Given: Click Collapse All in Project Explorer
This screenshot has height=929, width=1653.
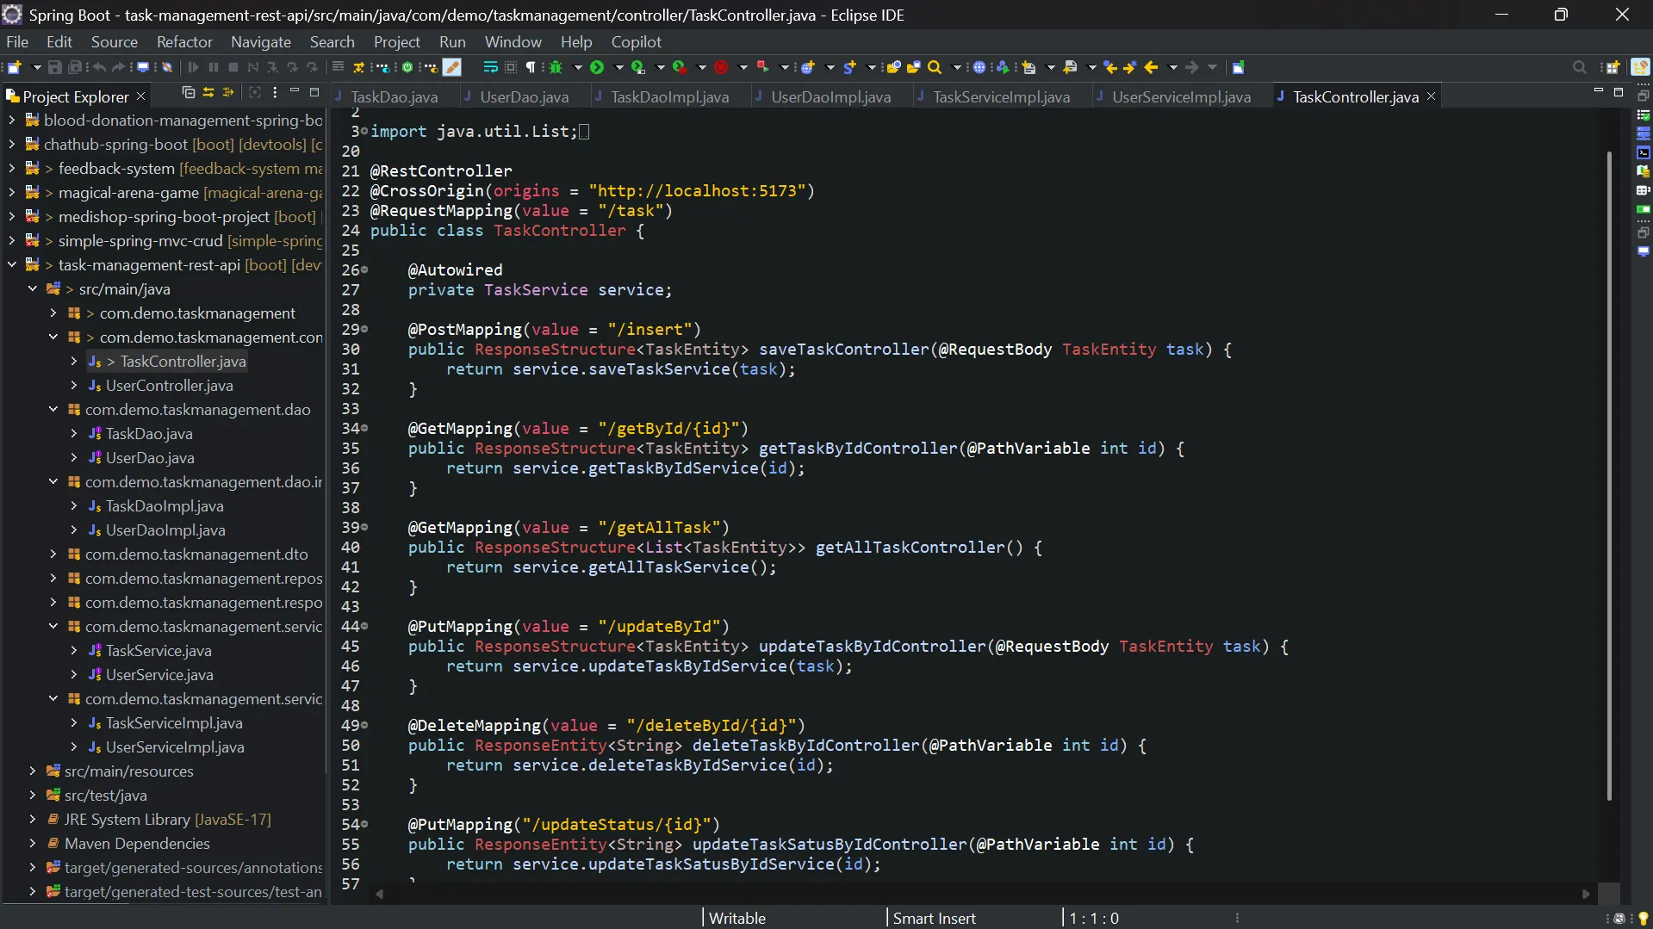Looking at the screenshot, I should 189,92.
